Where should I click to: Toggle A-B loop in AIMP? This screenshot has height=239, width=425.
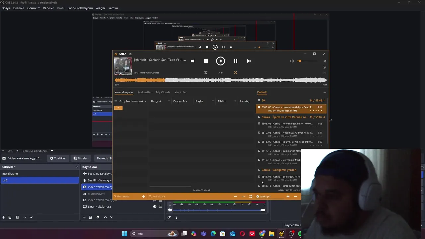coord(220,73)
